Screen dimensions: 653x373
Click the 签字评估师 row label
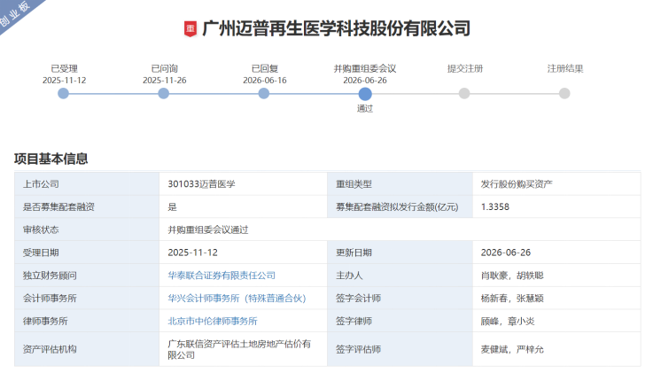click(x=359, y=349)
